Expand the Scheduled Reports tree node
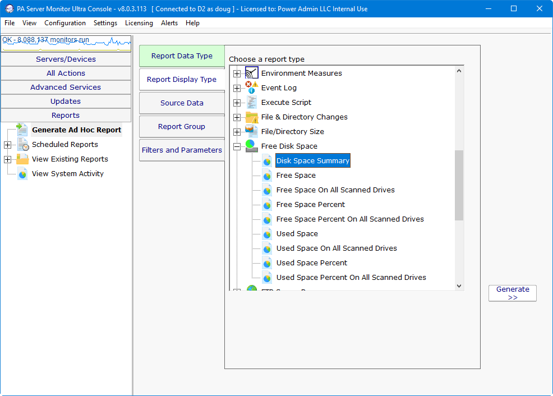This screenshot has width=553, height=396. point(7,145)
